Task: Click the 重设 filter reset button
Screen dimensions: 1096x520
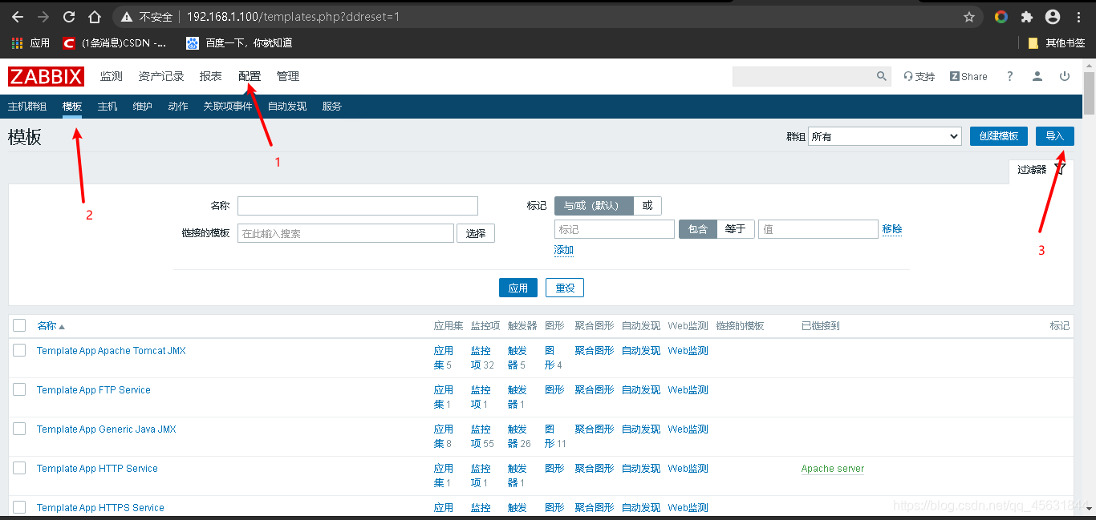Action: [565, 288]
